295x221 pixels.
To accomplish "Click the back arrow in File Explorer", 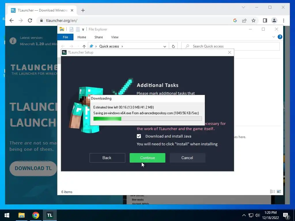I will 63,46.
